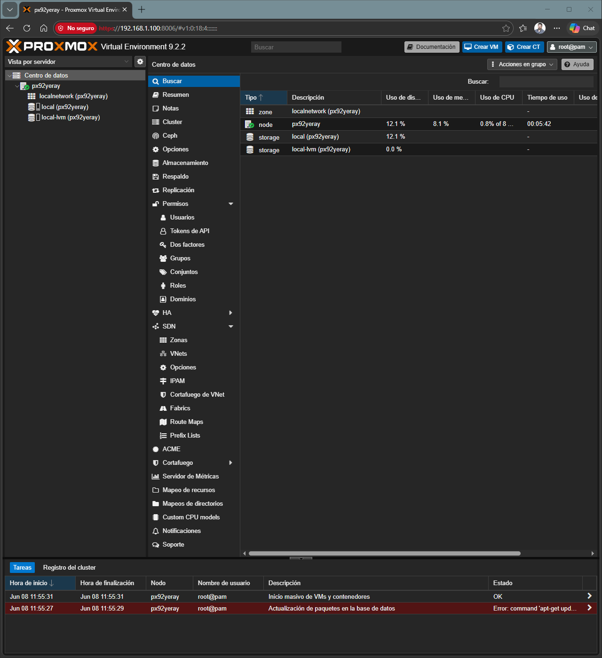Switch to Registro del cluster tab
This screenshot has height=658, width=602.
[69, 568]
